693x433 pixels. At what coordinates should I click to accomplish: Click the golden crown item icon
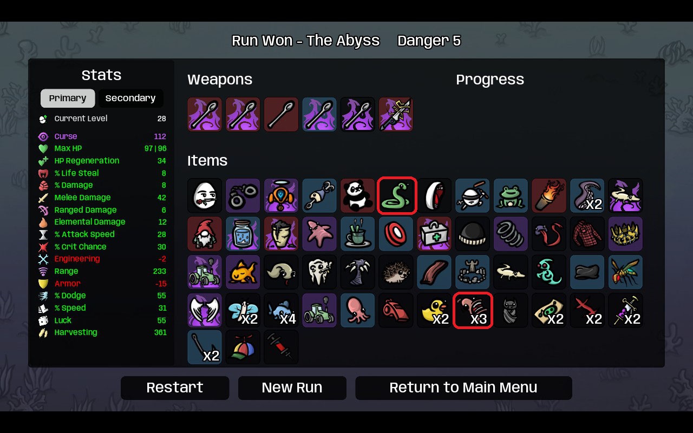(x=625, y=234)
